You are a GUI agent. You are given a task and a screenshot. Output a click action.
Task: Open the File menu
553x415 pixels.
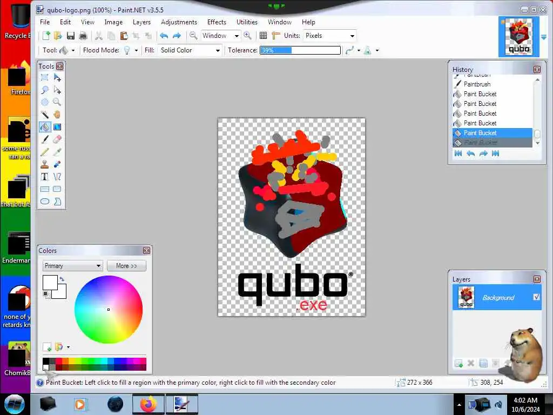pos(45,22)
